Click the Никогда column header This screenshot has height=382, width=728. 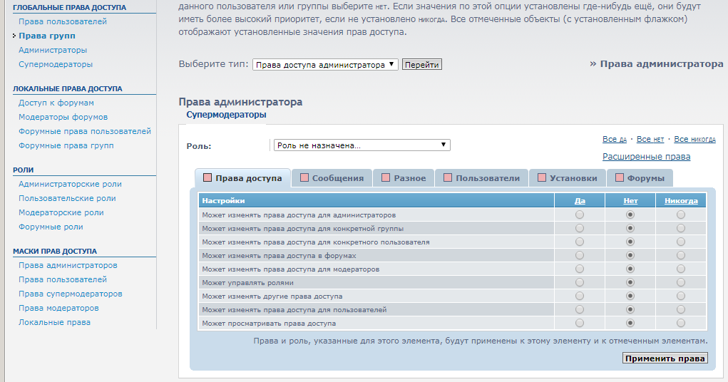pyautogui.click(x=681, y=201)
